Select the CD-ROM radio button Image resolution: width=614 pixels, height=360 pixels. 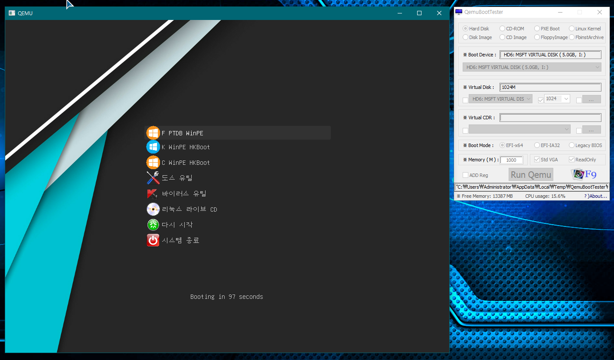coord(503,29)
